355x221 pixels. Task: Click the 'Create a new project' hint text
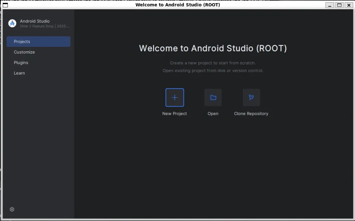coord(213,63)
